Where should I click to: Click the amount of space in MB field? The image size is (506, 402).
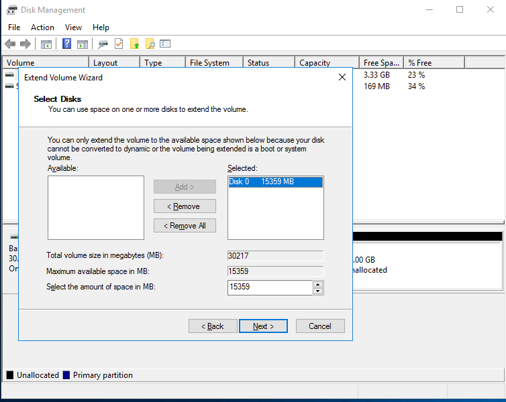(270, 287)
